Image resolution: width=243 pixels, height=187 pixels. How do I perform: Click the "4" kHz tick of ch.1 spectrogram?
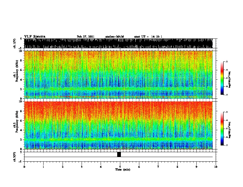21,80
